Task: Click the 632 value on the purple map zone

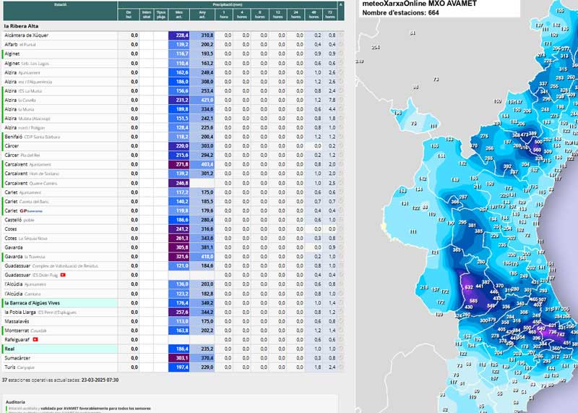Action: pyautogui.click(x=469, y=287)
